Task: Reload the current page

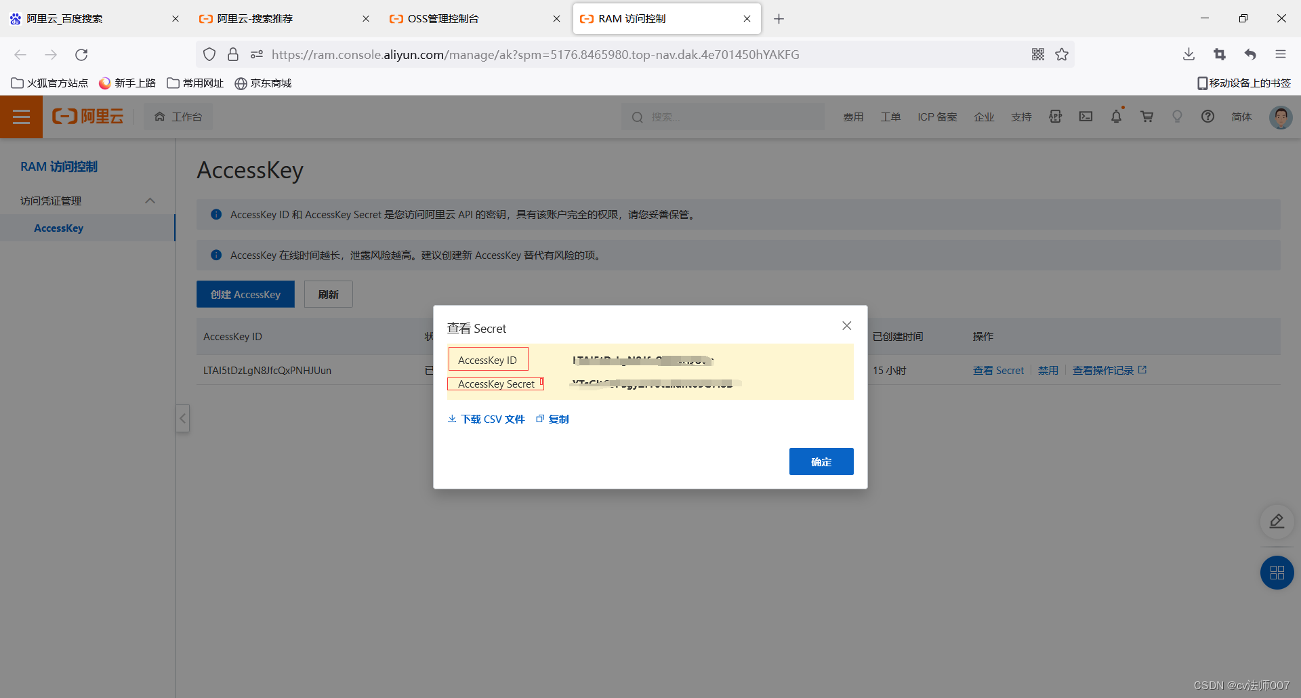Action: [x=81, y=55]
